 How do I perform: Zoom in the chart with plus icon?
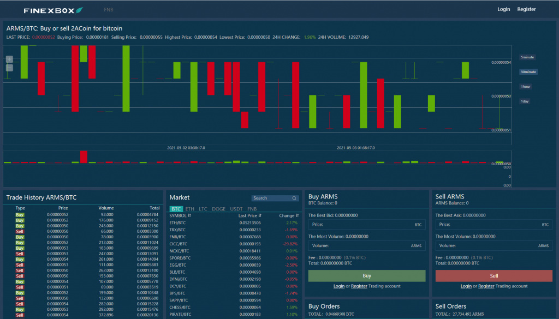tap(10, 59)
